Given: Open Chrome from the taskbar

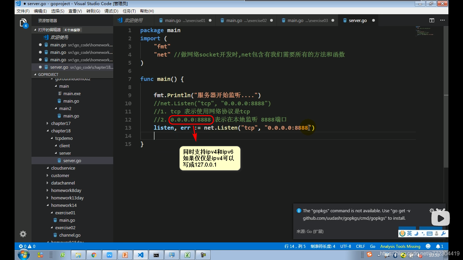Looking at the screenshot, I should 94,255.
